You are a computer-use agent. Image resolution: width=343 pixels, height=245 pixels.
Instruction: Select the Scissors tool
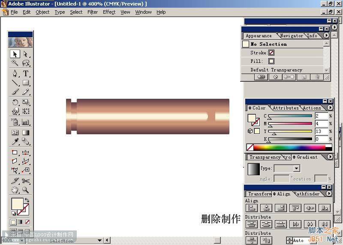tap(26, 180)
